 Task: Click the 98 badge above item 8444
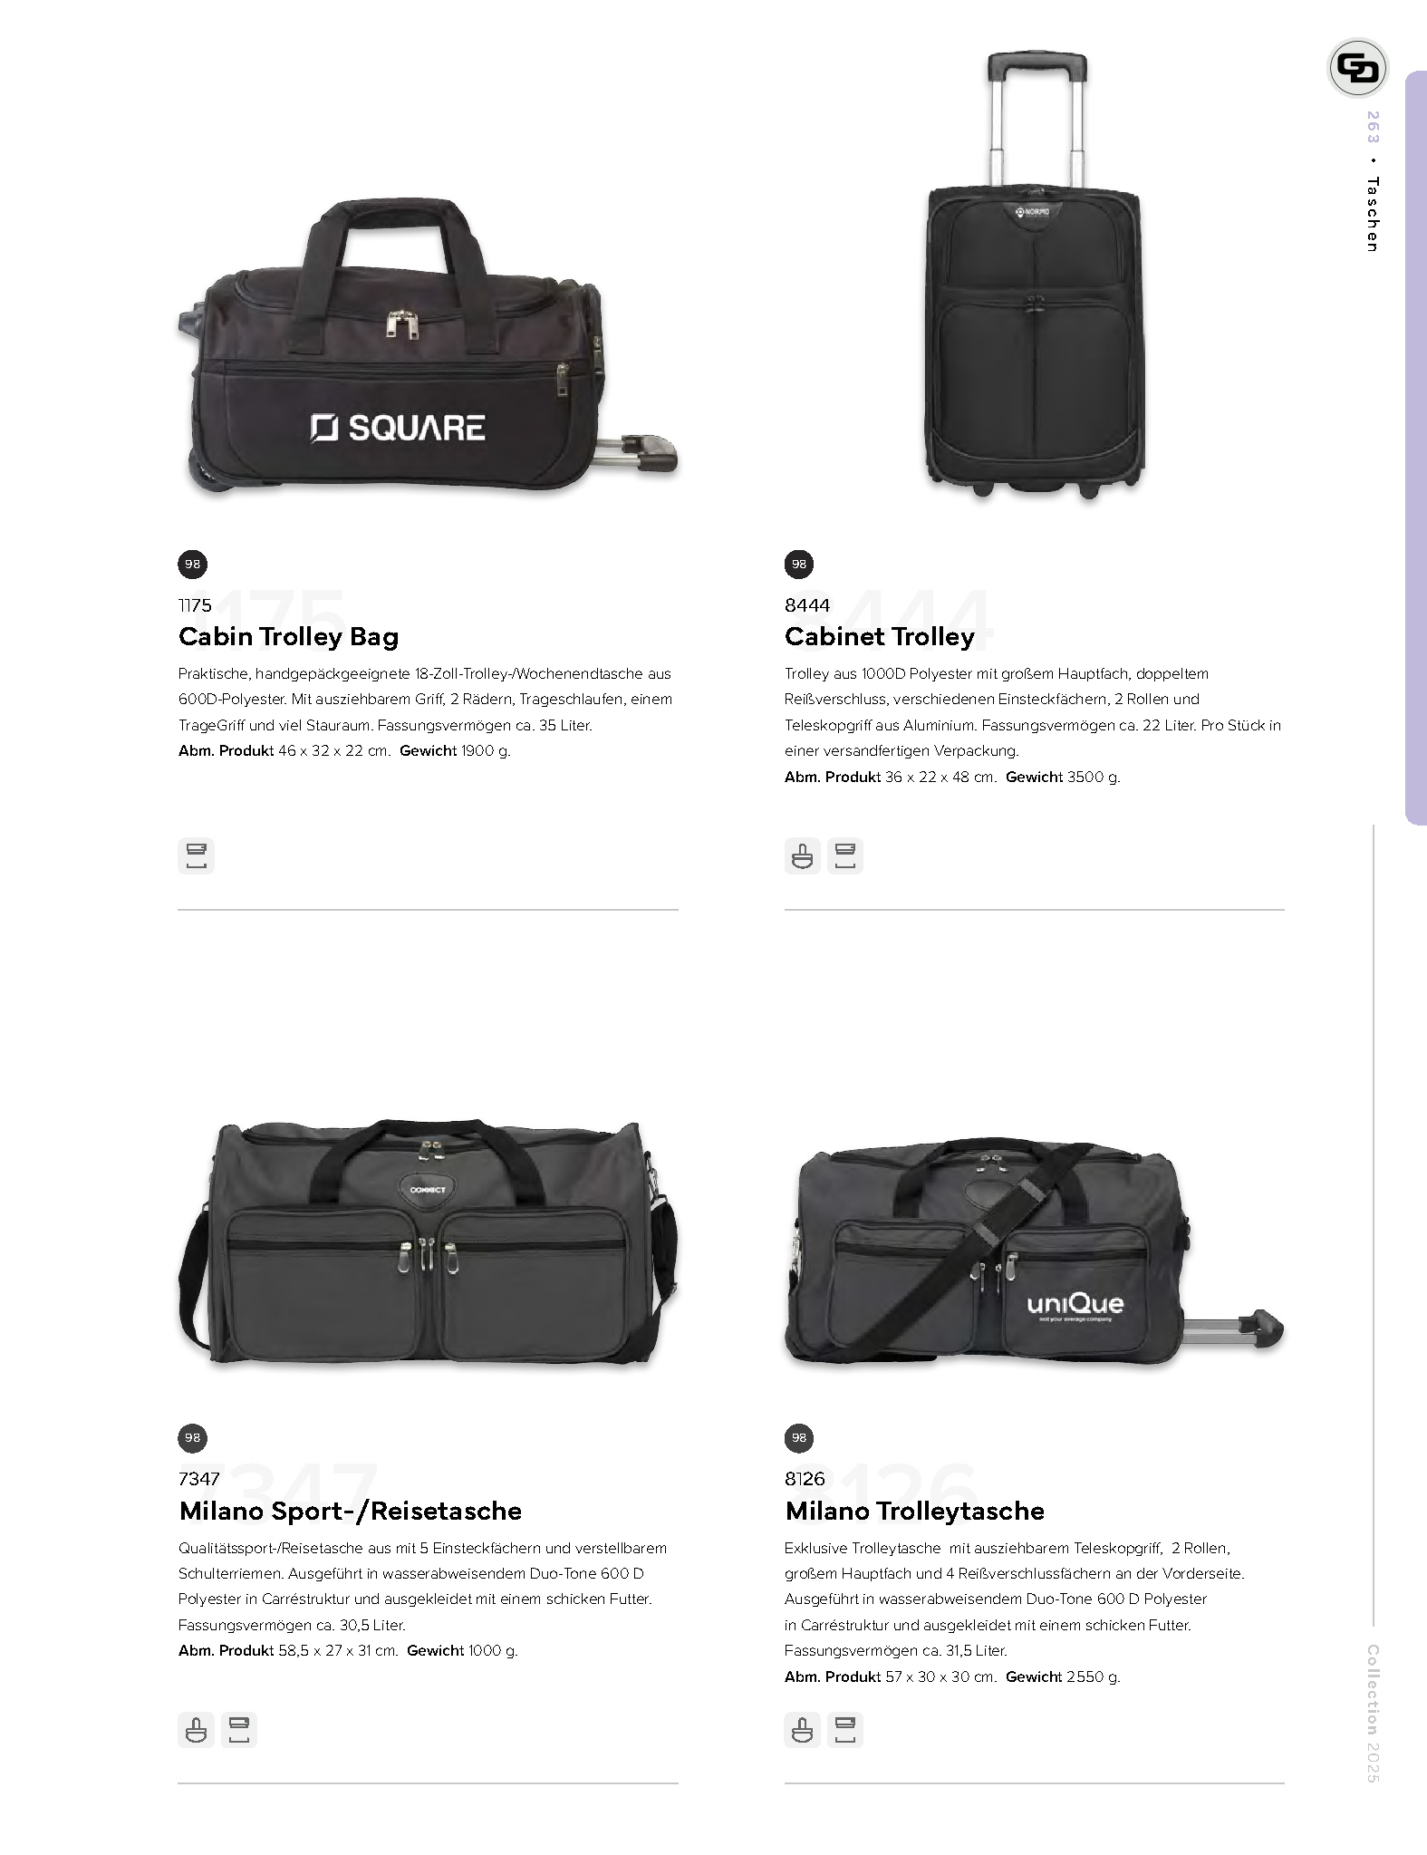click(x=798, y=564)
